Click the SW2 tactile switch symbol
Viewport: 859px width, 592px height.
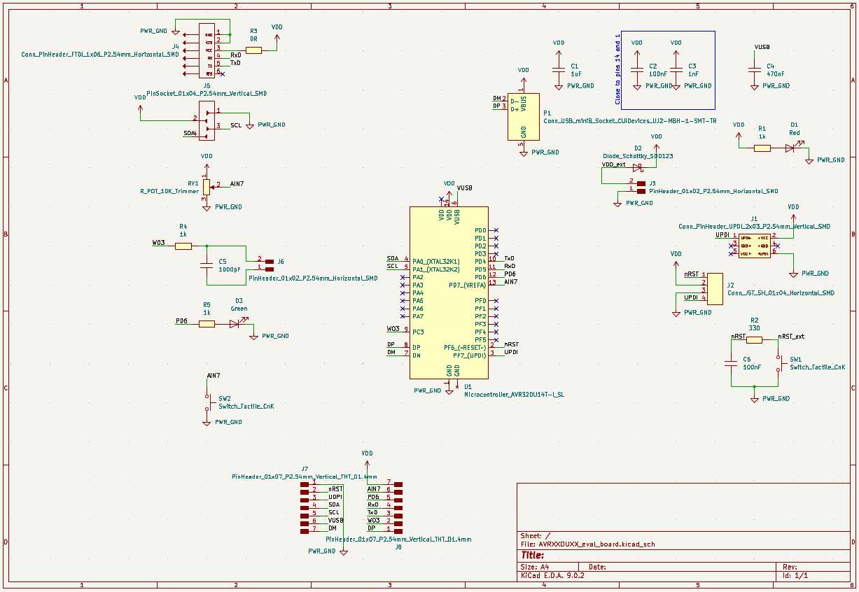point(207,402)
